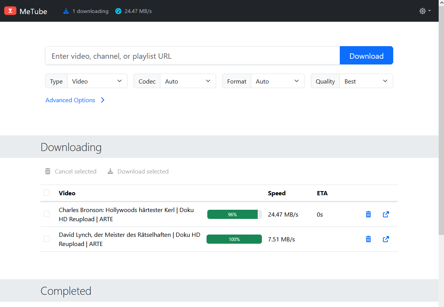Open the theme settings gear menu
Image resolution: width=444 pixels, height=307 pixels.
coord(425,11)
